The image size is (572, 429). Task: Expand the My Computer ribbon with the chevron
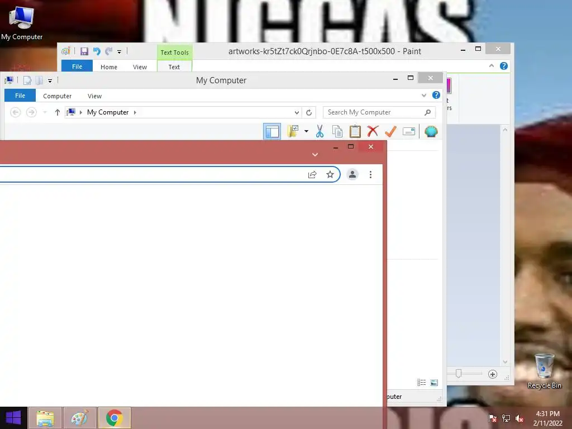click(x=424, y=95)
